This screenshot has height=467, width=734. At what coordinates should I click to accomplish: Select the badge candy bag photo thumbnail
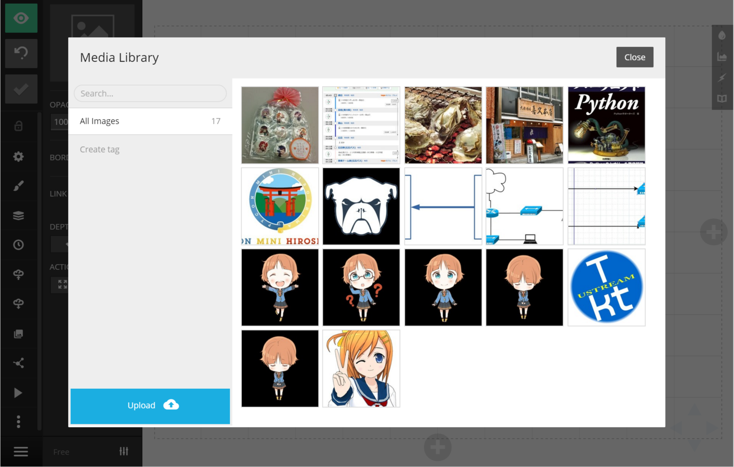pos(280,125)
